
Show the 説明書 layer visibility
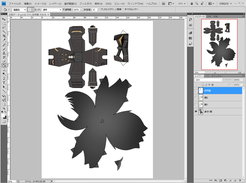[x=196, y=91]
